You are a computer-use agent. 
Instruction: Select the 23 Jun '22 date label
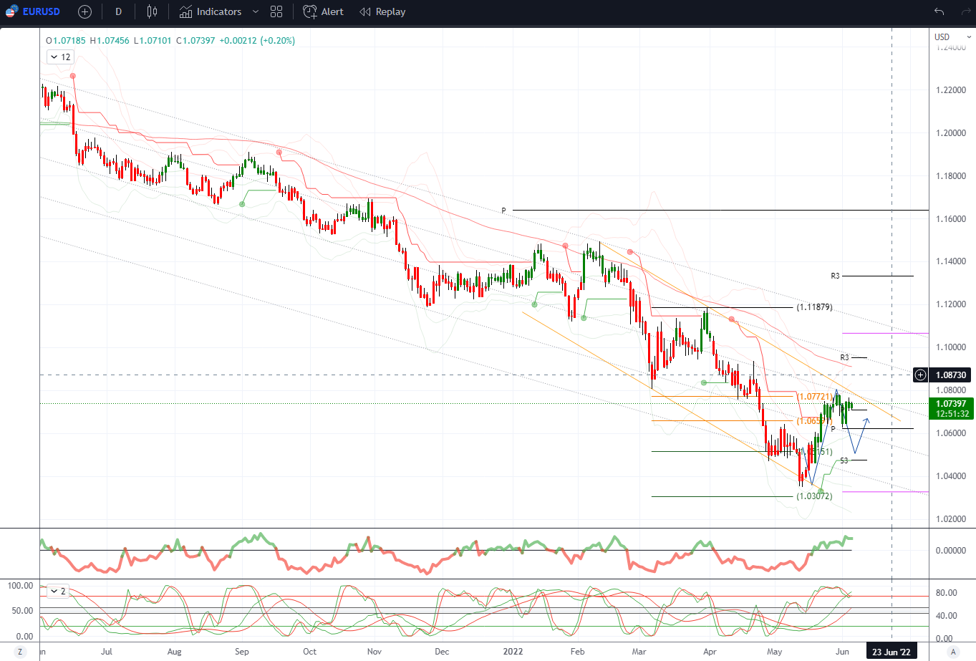coord(892,652)
